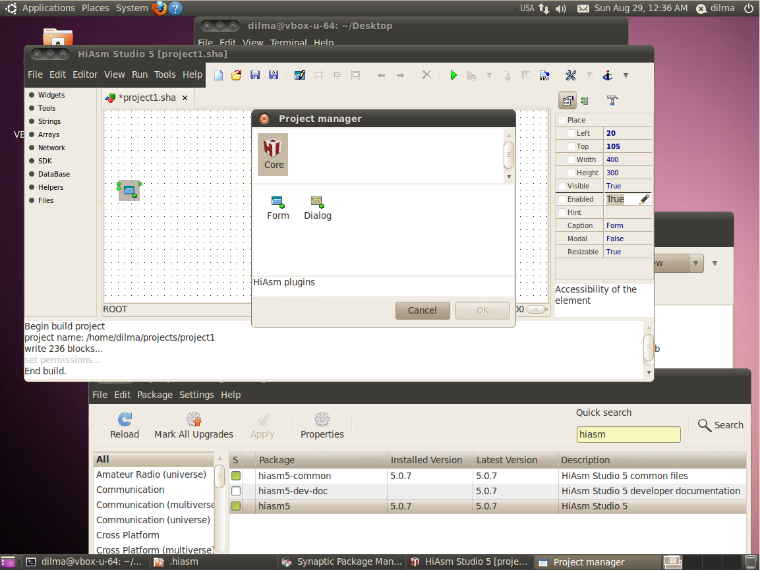This screenshot has width=760, height=570.
Task: Click the New project toolbar icon
Action: [218, 75]
